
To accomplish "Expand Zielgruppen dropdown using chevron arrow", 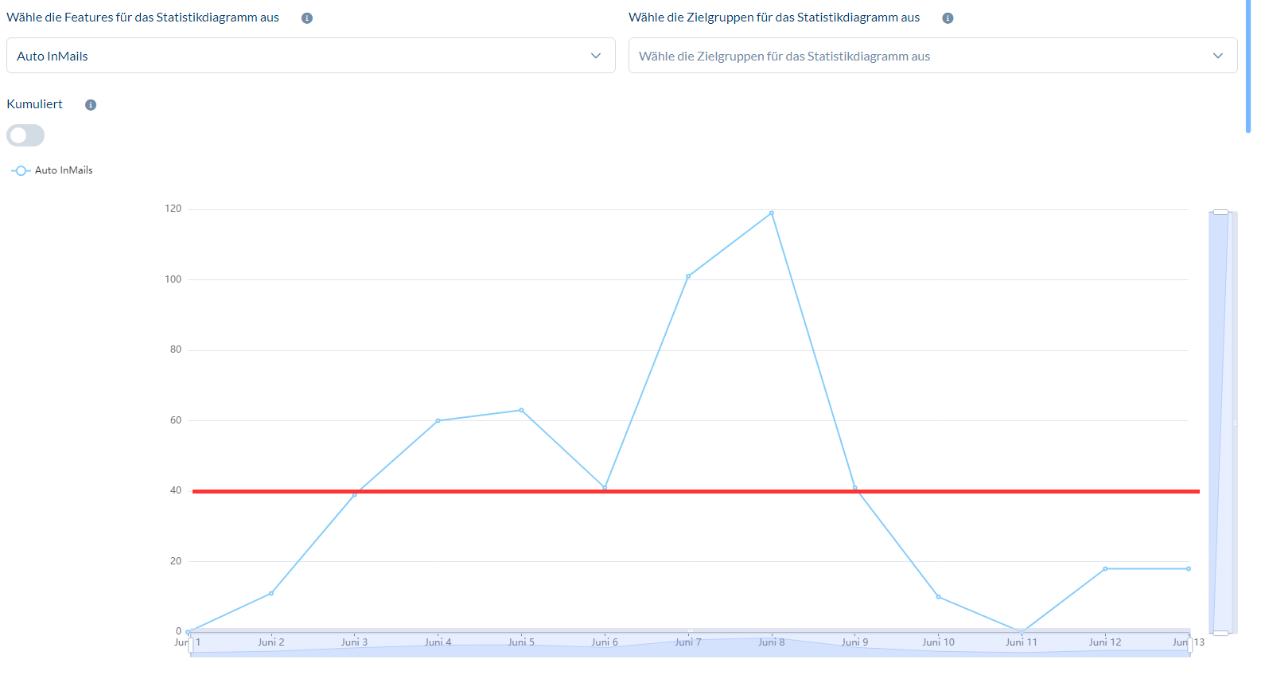I will (1217, 56).
